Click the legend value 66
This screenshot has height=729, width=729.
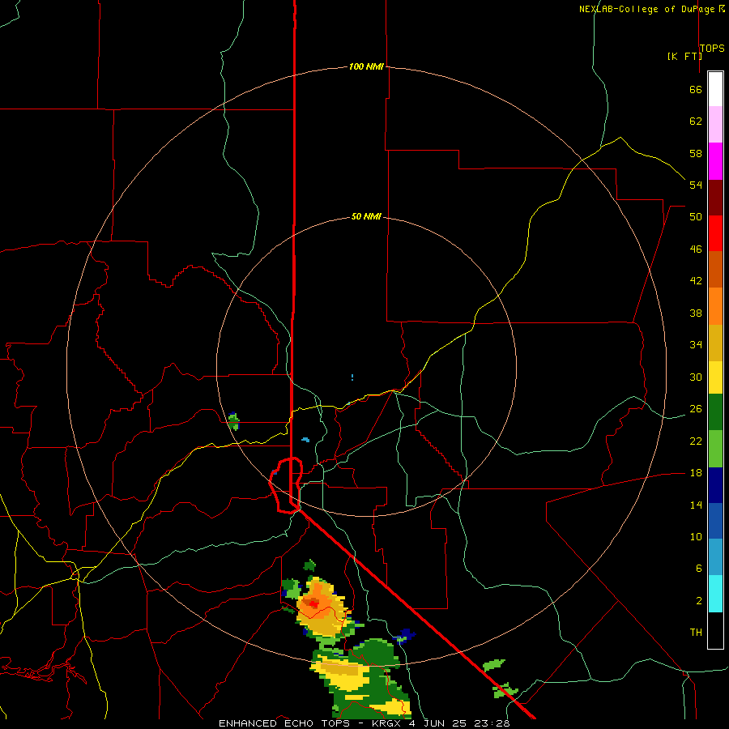[x=696, y=90]
